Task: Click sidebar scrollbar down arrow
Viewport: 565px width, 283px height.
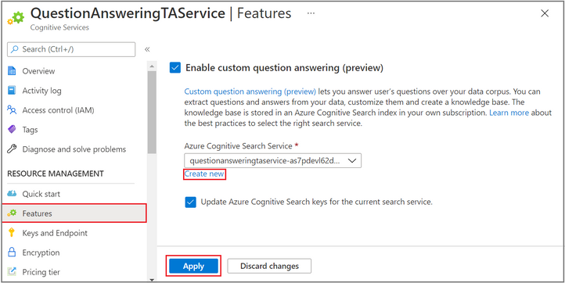Action: [x=152, y=279]
